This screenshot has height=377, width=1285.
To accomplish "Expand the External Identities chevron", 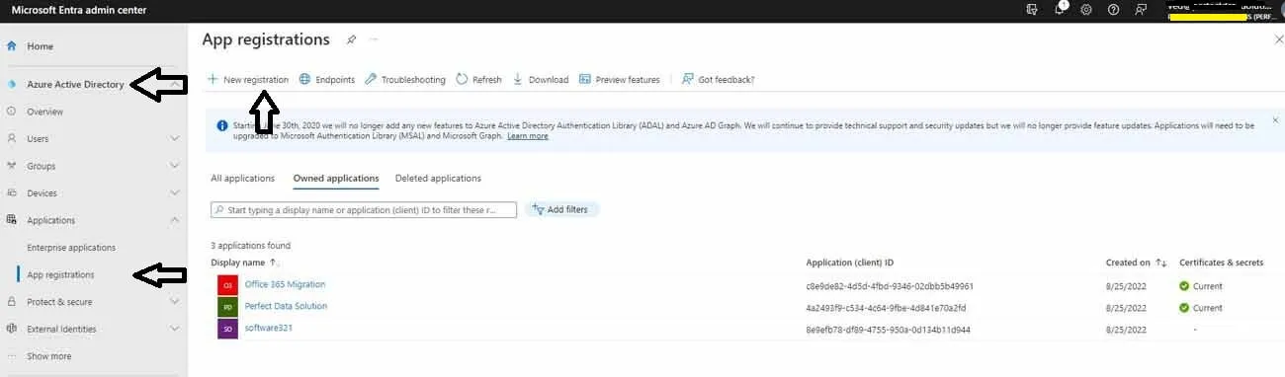I will click(175, 329).
